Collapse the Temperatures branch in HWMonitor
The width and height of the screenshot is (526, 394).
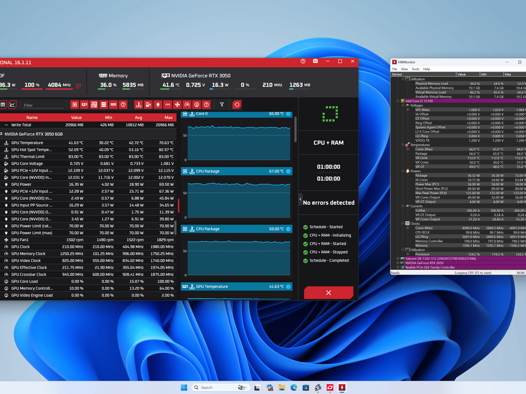click(403, 145)
